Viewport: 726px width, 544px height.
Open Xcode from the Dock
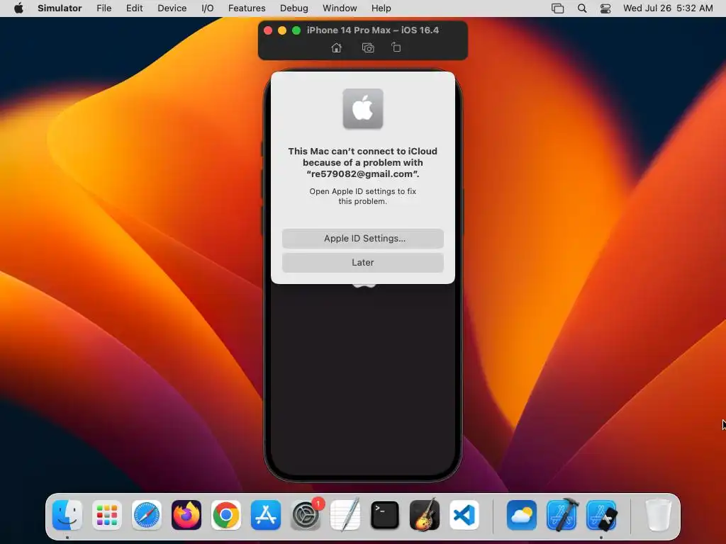[562, 515]
